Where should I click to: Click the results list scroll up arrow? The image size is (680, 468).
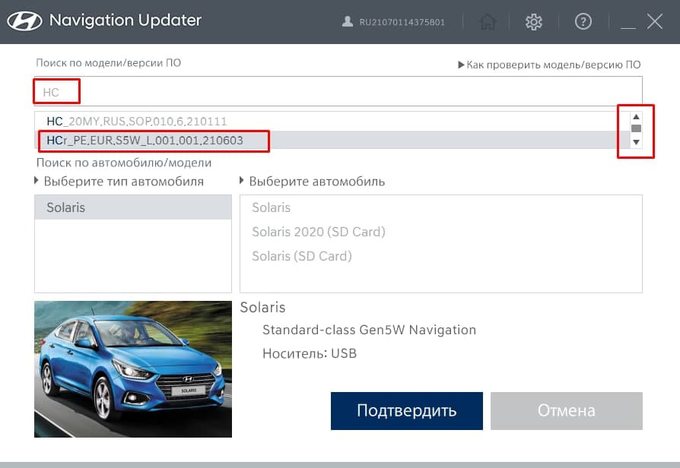pos(636,117)
